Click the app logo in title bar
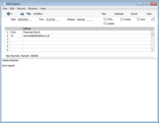The height and width of the screenshot is (123, 159). [x=4, y=4]
